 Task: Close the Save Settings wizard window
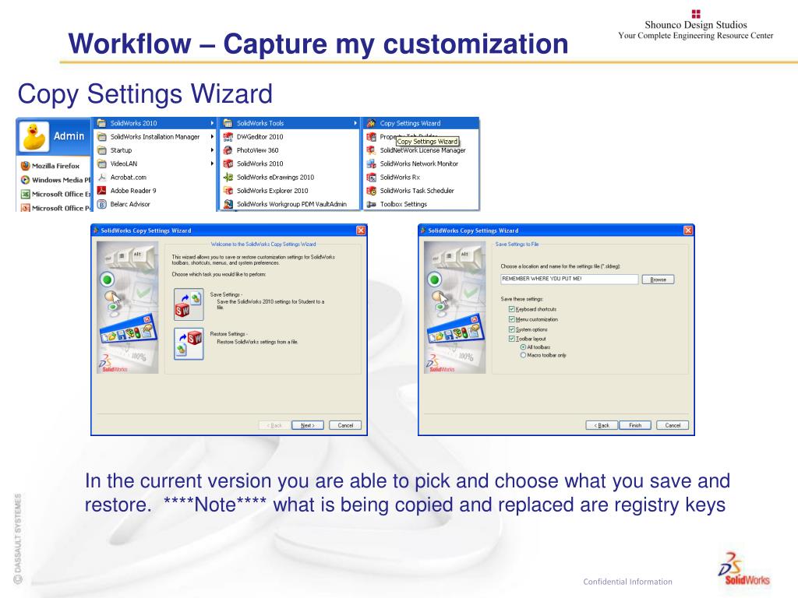tap(688, 230)
